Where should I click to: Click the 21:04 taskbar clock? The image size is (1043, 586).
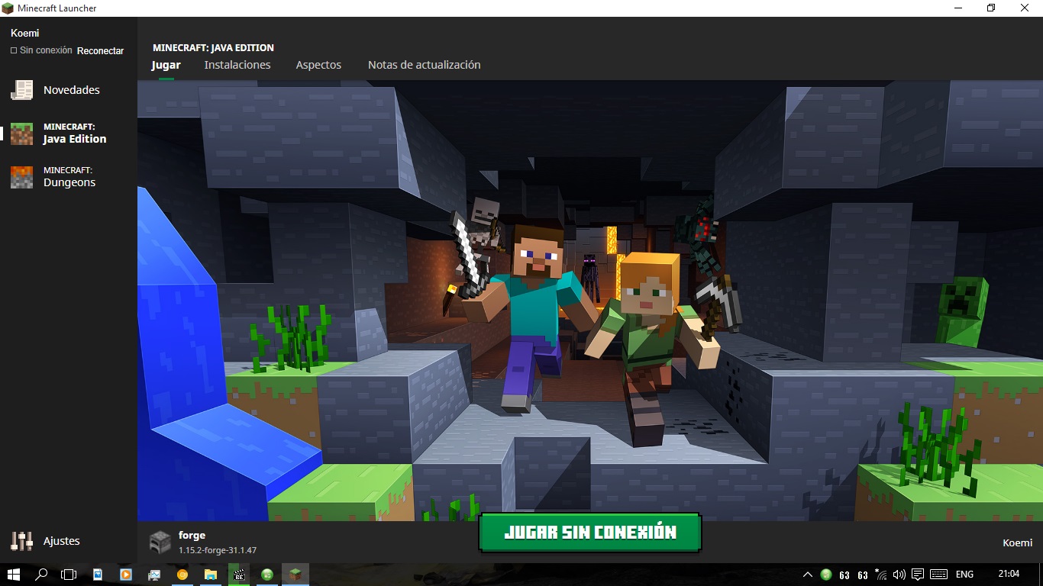[x=1009, y=574]
